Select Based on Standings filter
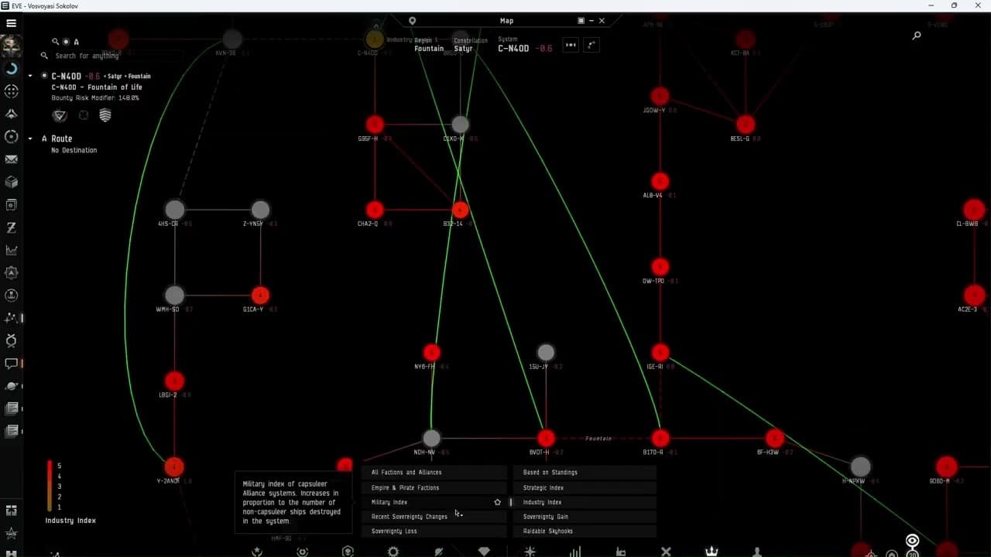 [585, 473]
